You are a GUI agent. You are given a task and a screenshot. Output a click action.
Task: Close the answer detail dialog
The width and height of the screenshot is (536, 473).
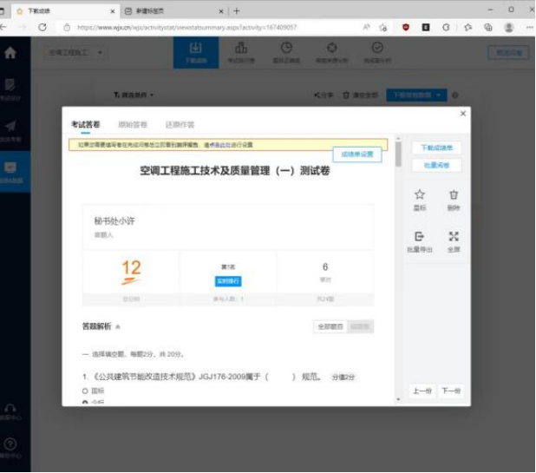tap(463, 114)
